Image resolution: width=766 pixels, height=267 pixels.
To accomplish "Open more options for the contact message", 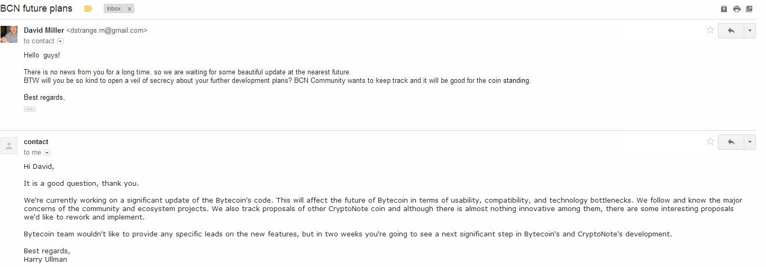I will point(750,142).
